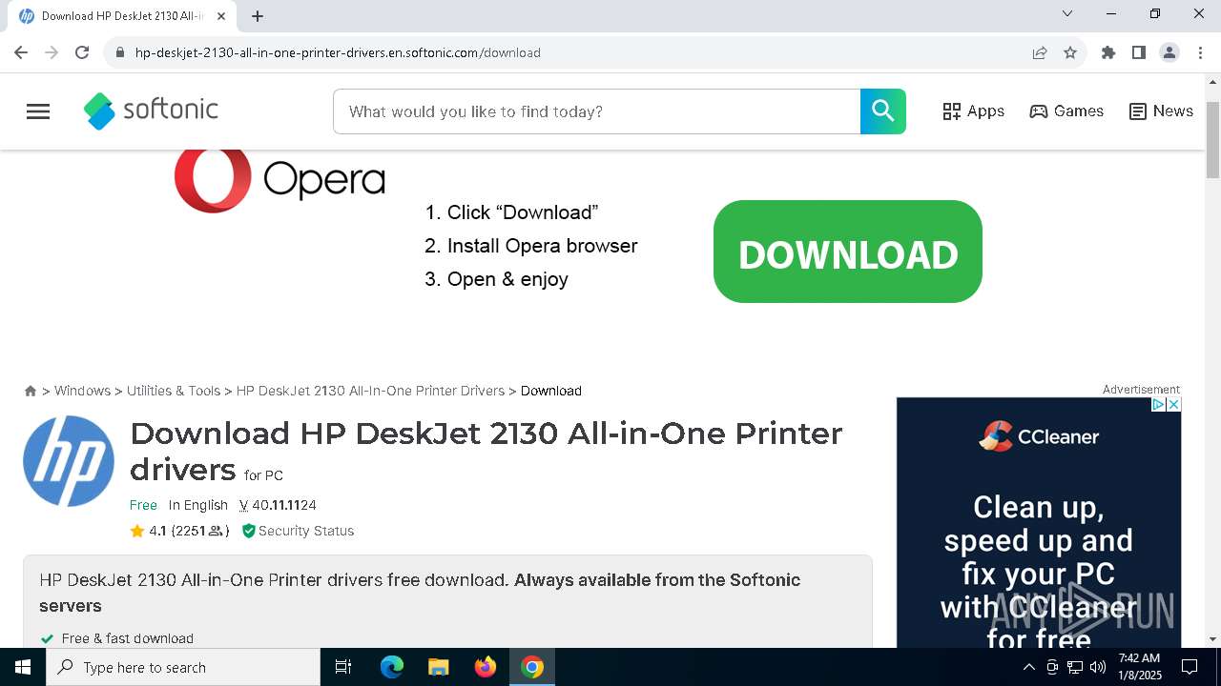Click the forward navigation arrow
The width and height of the screenshot is (1221, 686).
tap(52, 52)
